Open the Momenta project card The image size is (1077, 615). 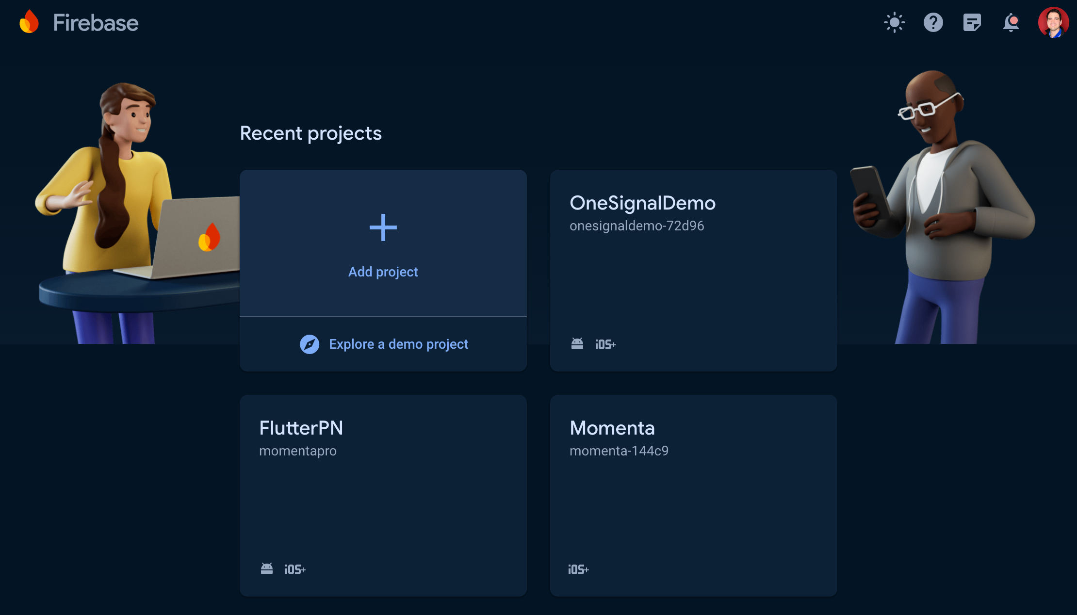tap(694, 496)
